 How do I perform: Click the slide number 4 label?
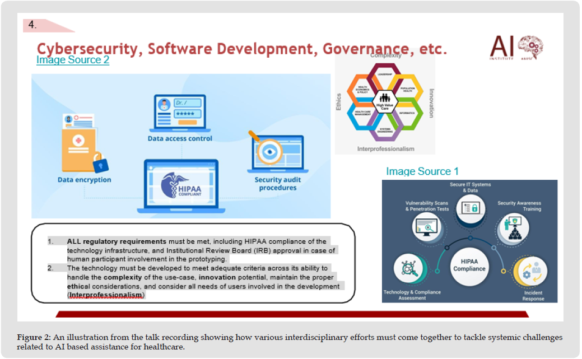click(x=33, y=25)
